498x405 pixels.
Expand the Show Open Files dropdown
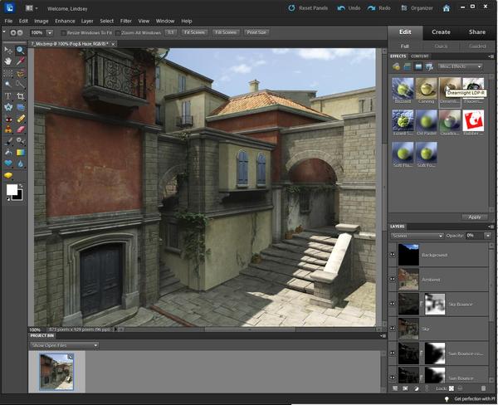(x=63, y=344)
